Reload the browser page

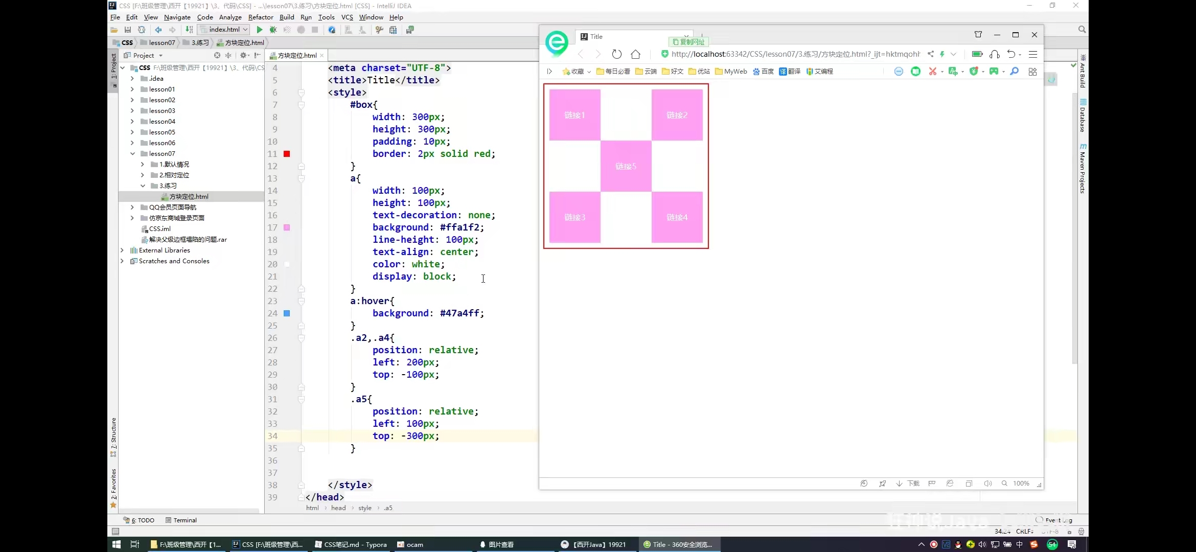tap(616, 54)
